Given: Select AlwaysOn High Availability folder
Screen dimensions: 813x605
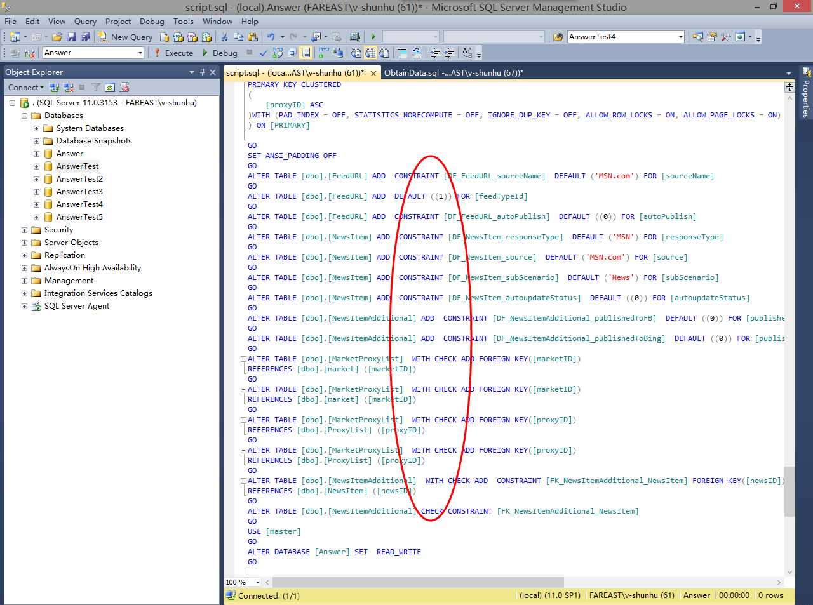Looking at the screenshot, I should [x=93, y=268].
